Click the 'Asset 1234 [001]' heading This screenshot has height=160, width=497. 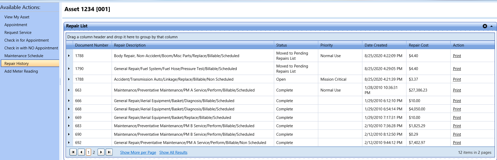point(87,9)
